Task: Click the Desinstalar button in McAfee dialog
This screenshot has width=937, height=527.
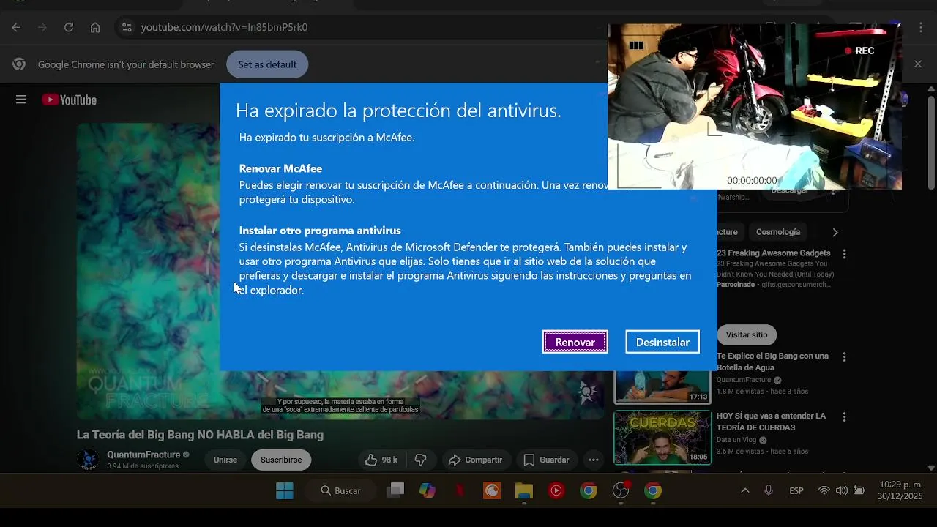Action: [x=662, y=342]
